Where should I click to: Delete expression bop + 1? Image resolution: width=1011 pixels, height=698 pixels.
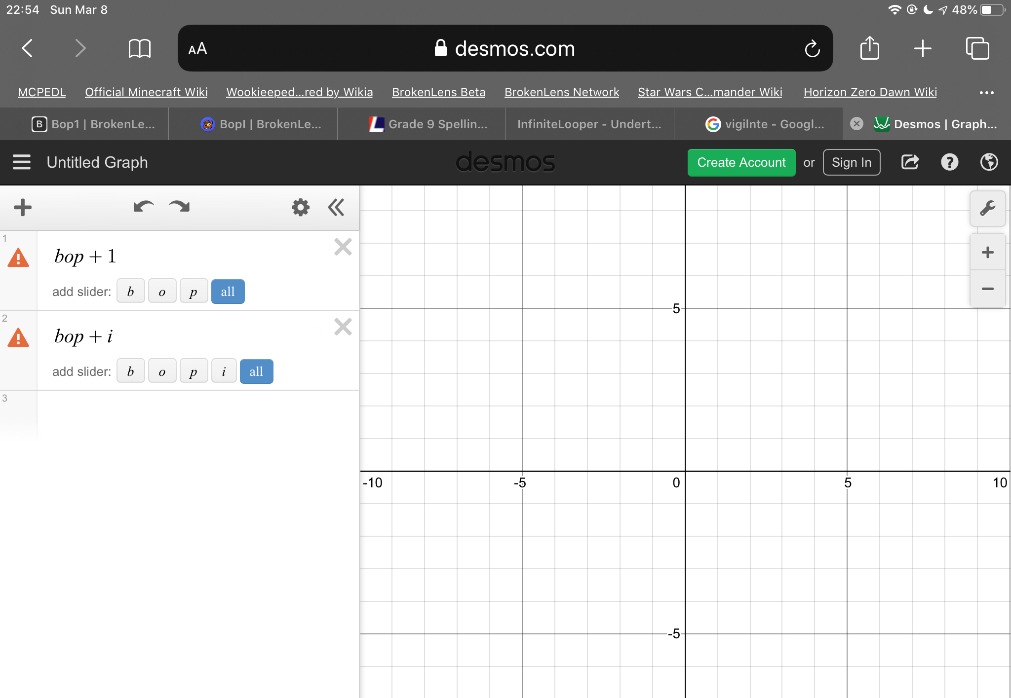click(343, 247)
